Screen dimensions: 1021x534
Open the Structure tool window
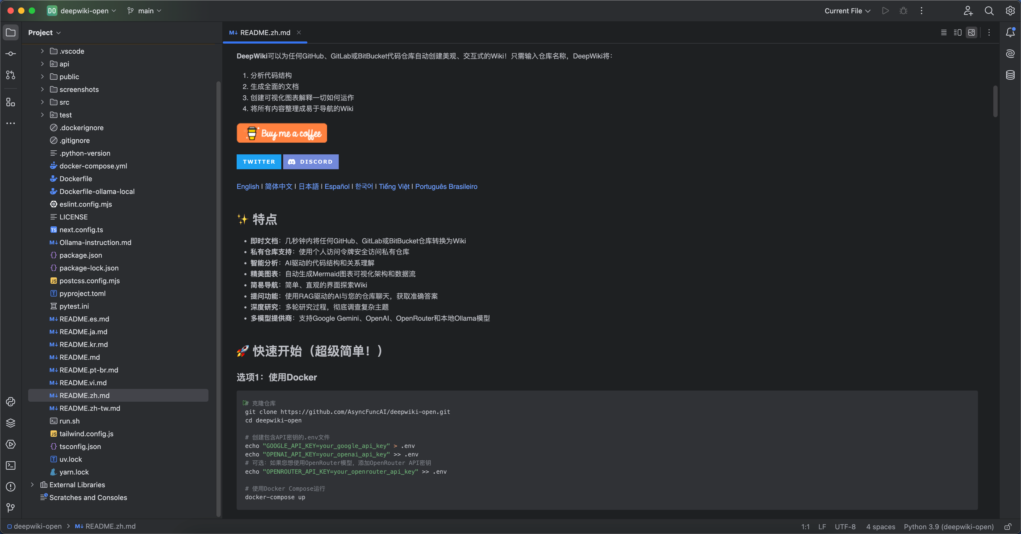pos(11,102)
